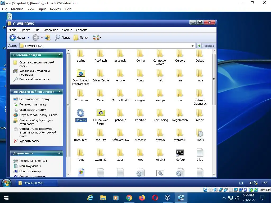Open Google Chrome in host taskbar
The image size is (271, 203).
pyautogui.click(x=129, y=198)
